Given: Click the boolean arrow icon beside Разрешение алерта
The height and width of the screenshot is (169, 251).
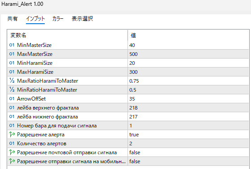Looking at the screenshot, I should (x=12, y=135).
